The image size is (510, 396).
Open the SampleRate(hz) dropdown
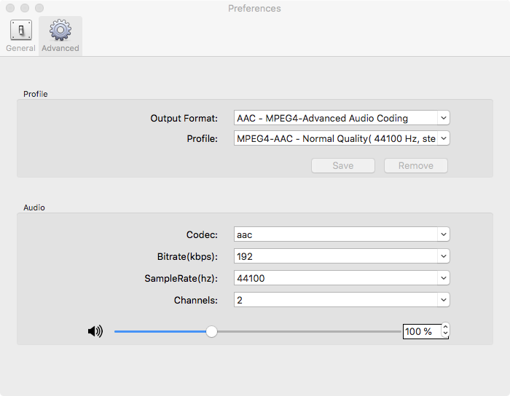coord(342,277)
